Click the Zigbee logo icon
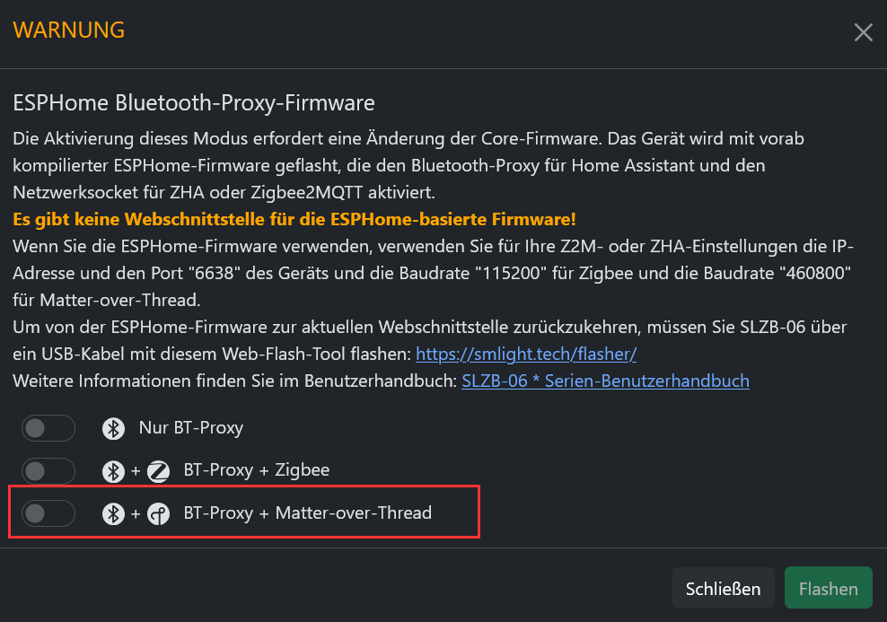 [x=158, y=471]
